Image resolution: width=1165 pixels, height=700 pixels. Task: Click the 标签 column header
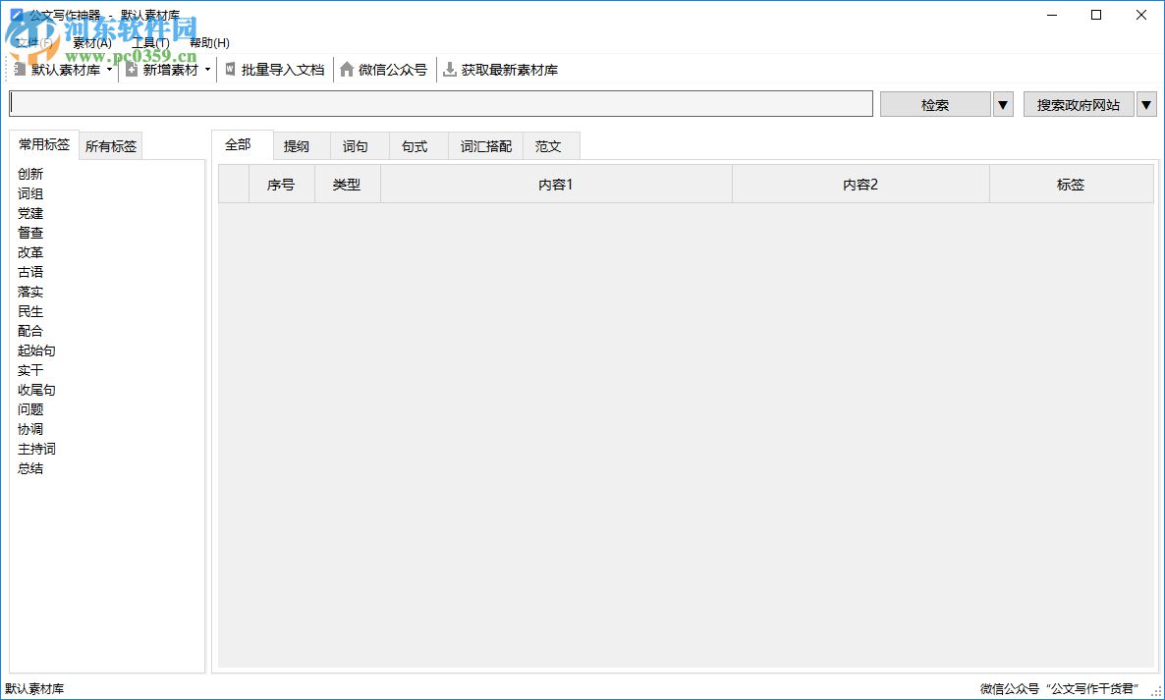1072,185
